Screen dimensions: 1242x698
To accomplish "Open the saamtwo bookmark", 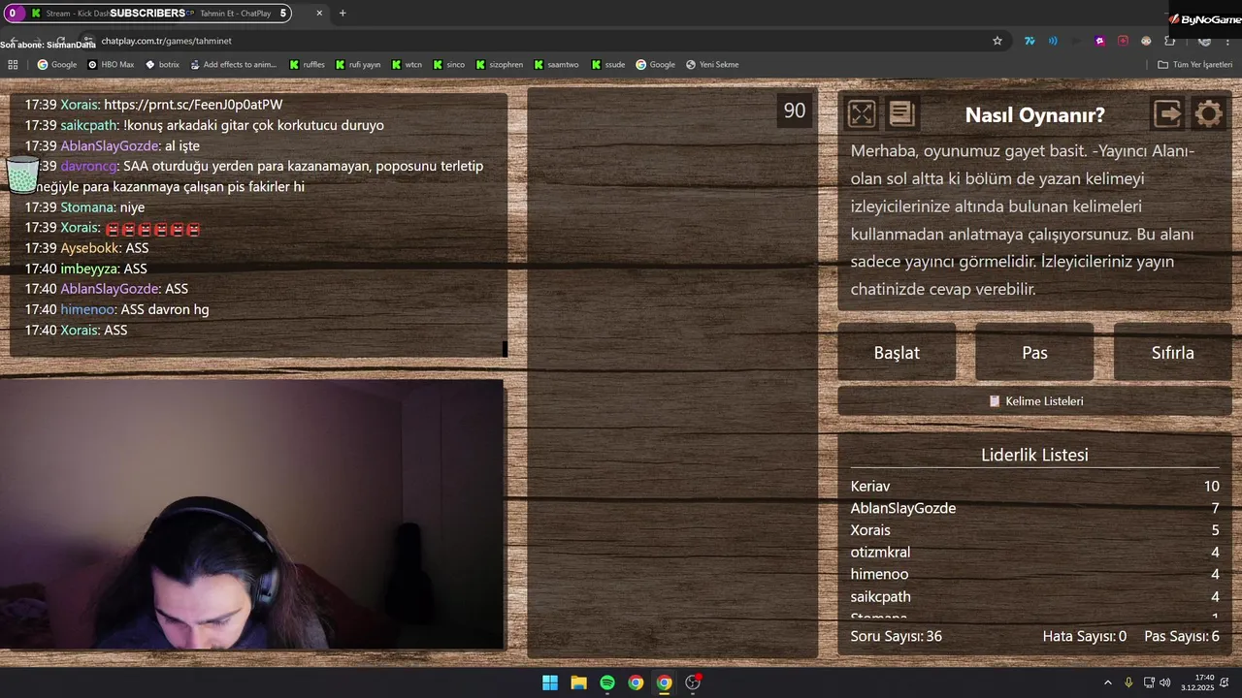I will tap(556, 65).
